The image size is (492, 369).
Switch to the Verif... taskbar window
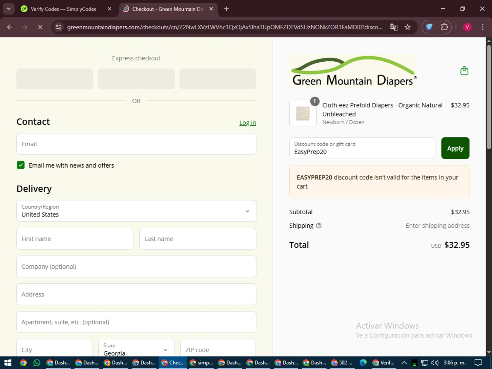[383, 363]
